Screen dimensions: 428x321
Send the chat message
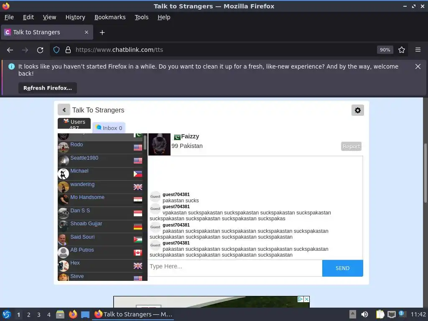click(x=343, y=268)
